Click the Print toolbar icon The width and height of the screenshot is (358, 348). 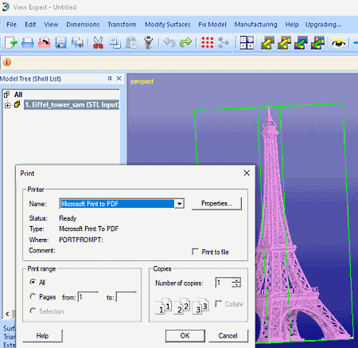(28, 42)
